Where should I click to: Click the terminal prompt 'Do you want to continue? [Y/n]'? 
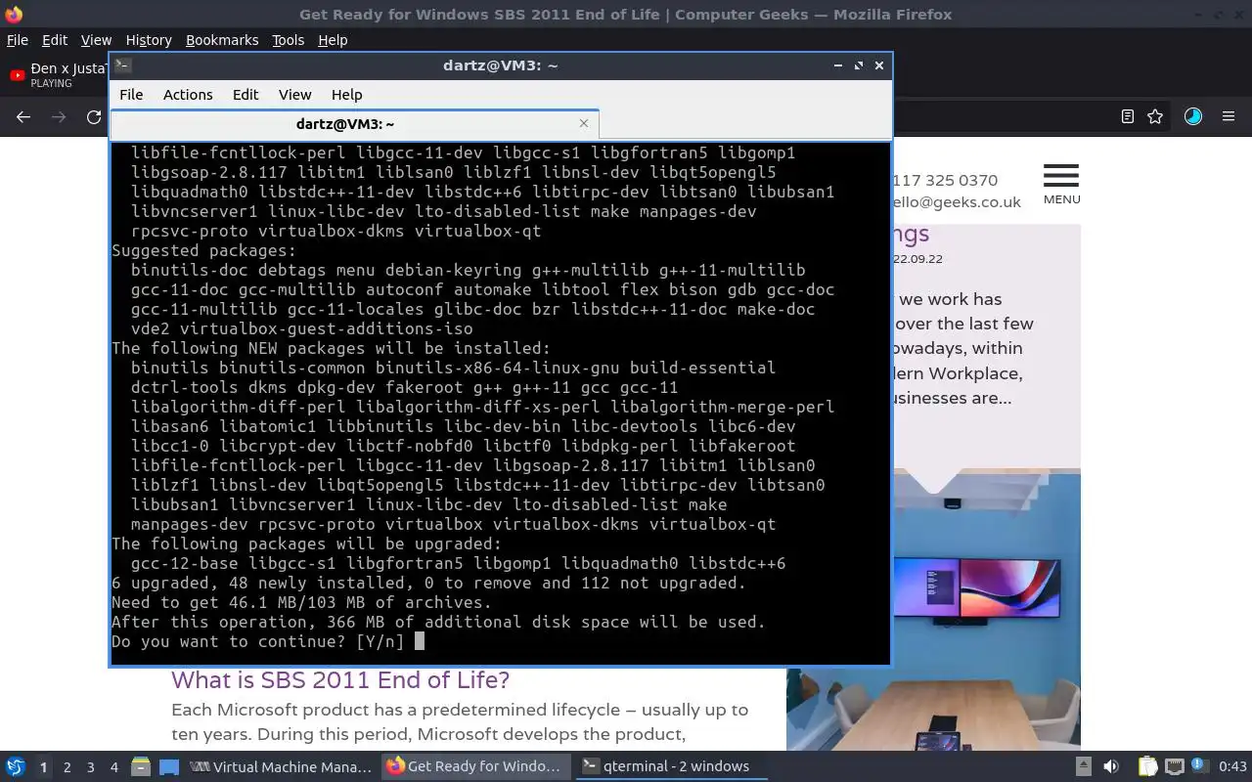point(258,641)
